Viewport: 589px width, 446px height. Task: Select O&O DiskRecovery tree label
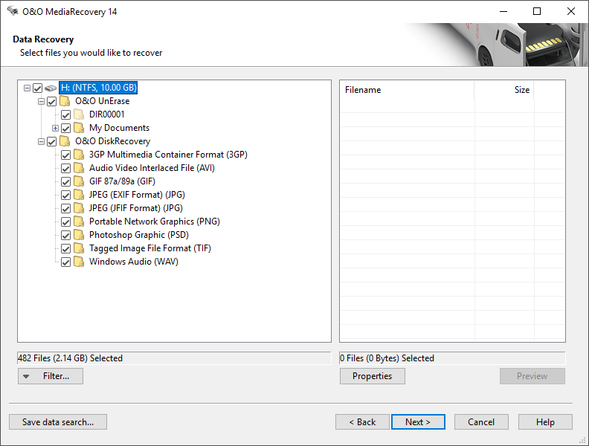(113, 141)
